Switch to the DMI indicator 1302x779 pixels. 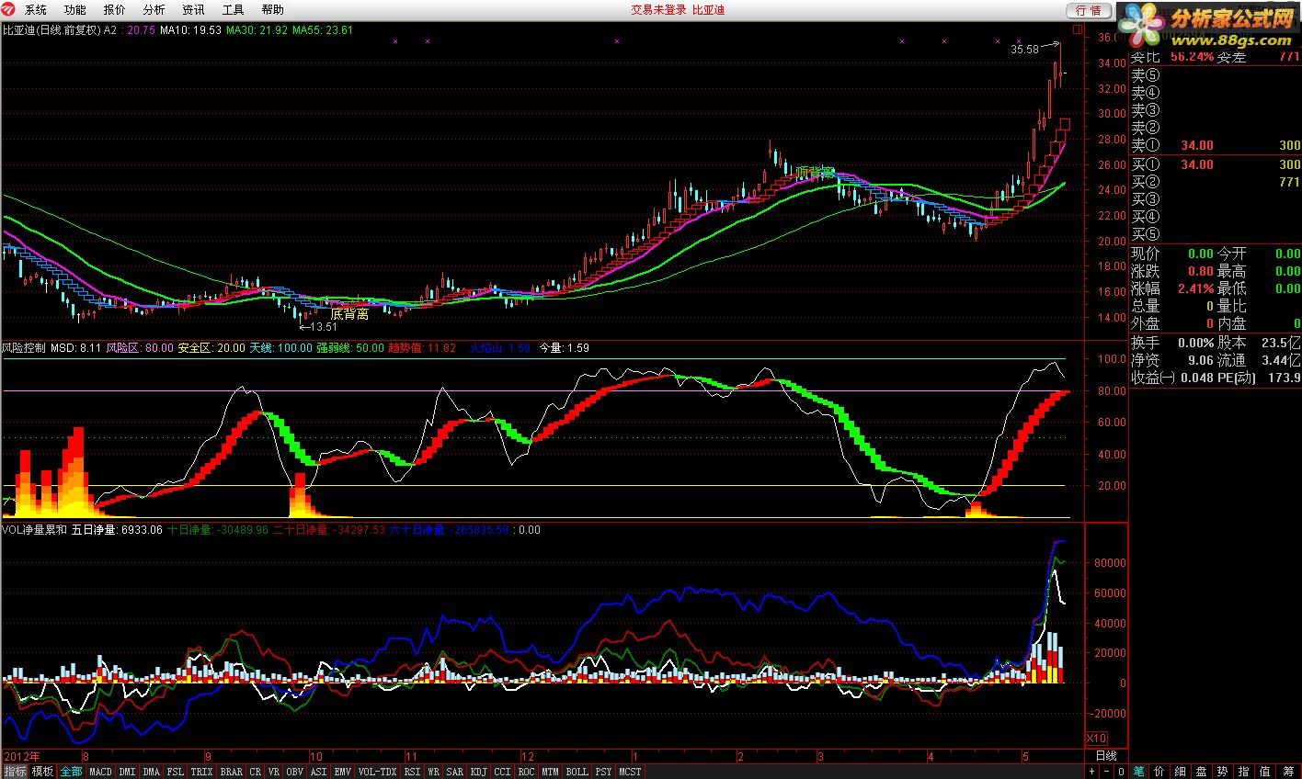pos(128,772)
